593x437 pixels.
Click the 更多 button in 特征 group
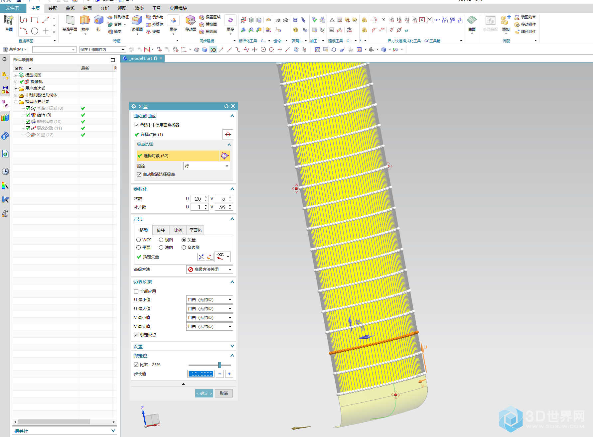[173, 24]
